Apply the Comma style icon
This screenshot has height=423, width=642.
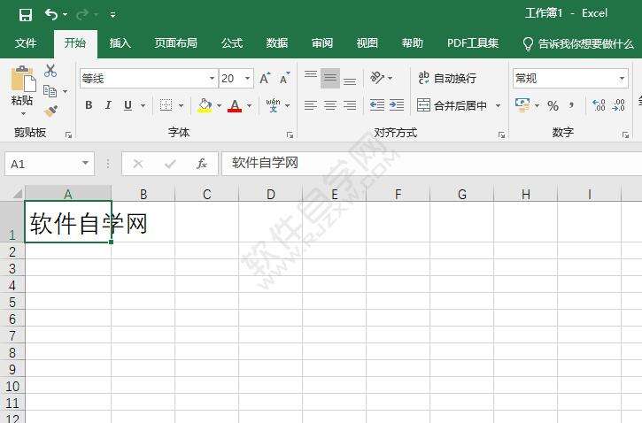coord(571,105)
